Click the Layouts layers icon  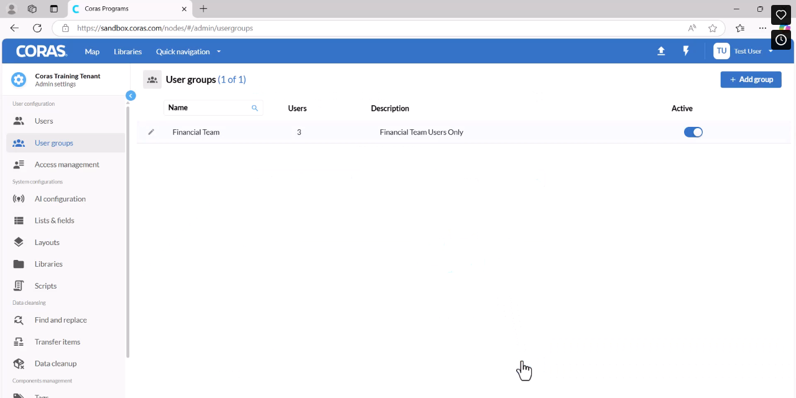(19, 243)
